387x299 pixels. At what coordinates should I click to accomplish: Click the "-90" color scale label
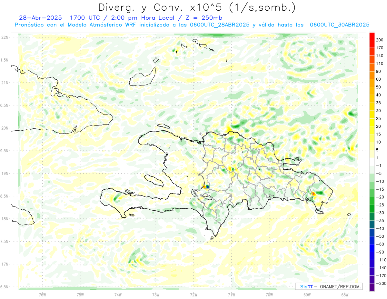pos(380,252)
